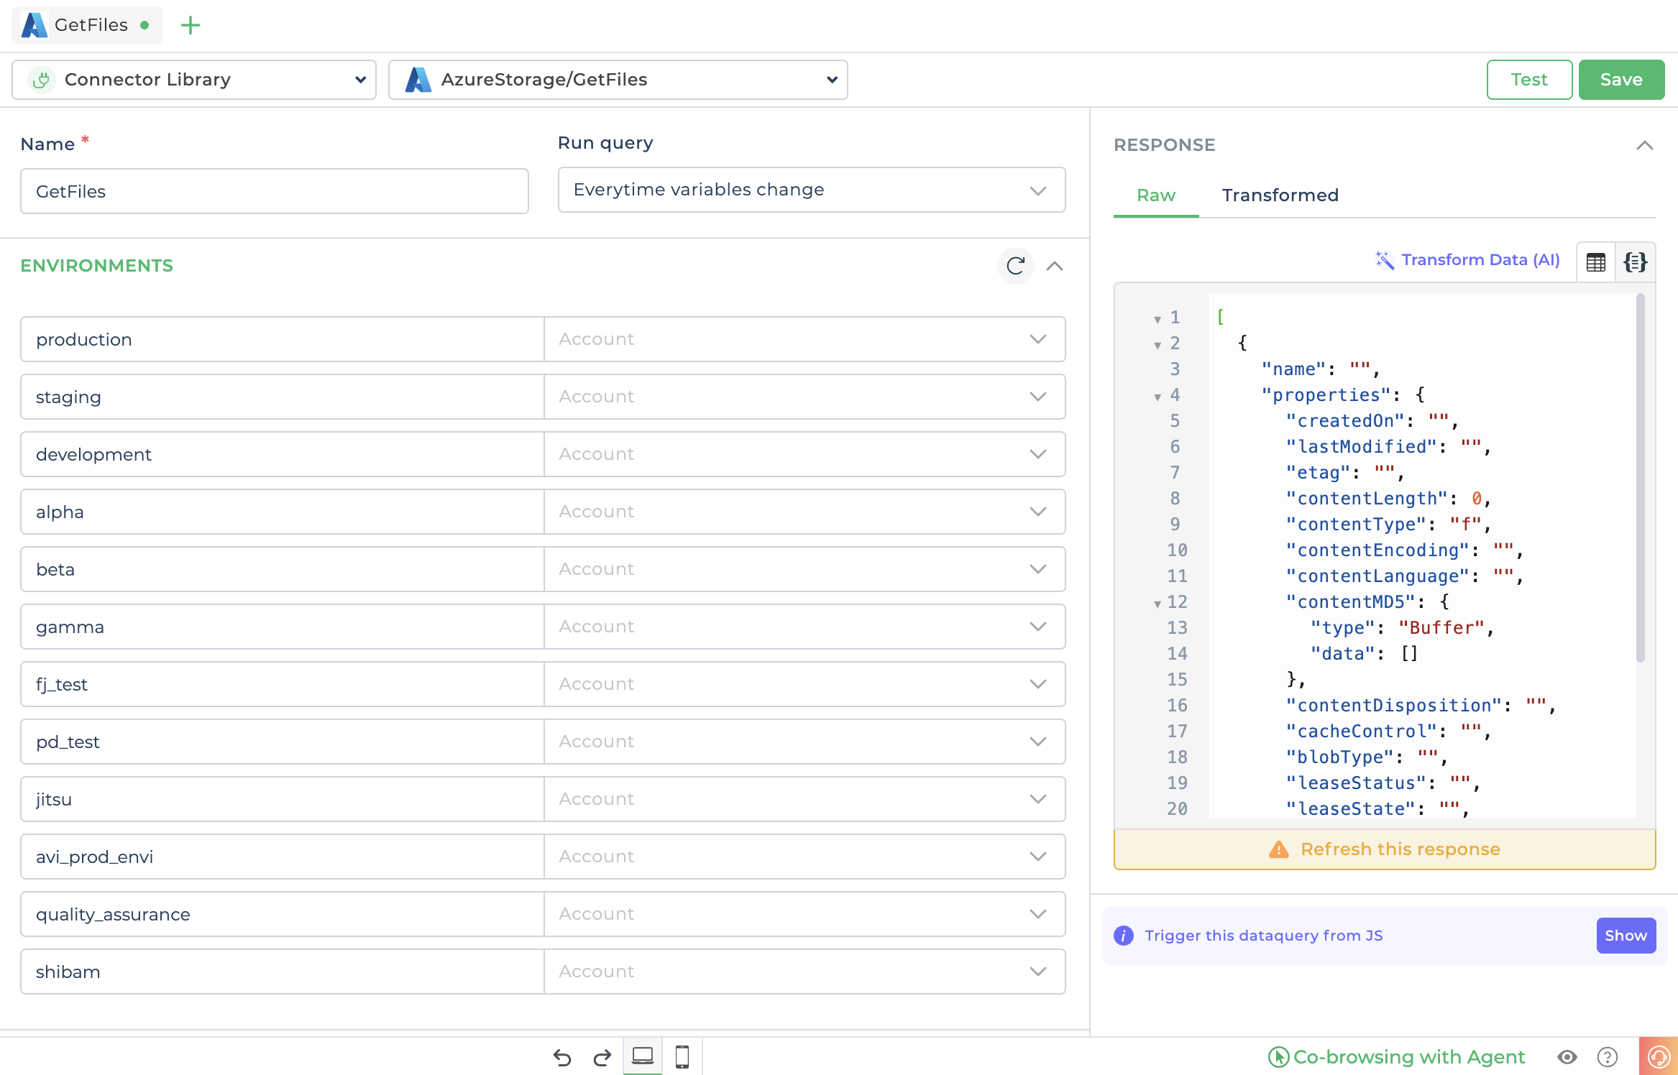Click the info icon beside Trigger dataquery
The image size is (1678, 1075).
point(1124,936)
